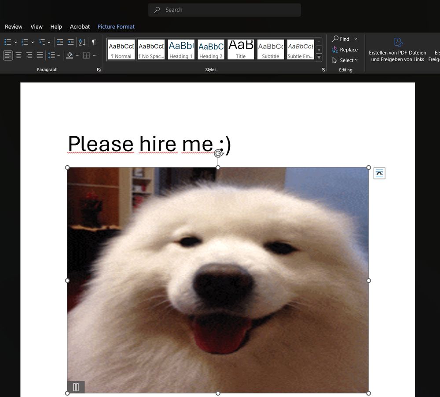Open Paragraph settings dialog launcher

click(x=99, y=70)
